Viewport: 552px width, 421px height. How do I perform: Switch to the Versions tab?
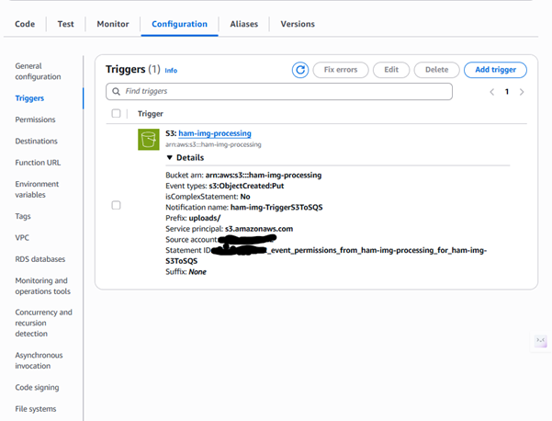[298, 24]
